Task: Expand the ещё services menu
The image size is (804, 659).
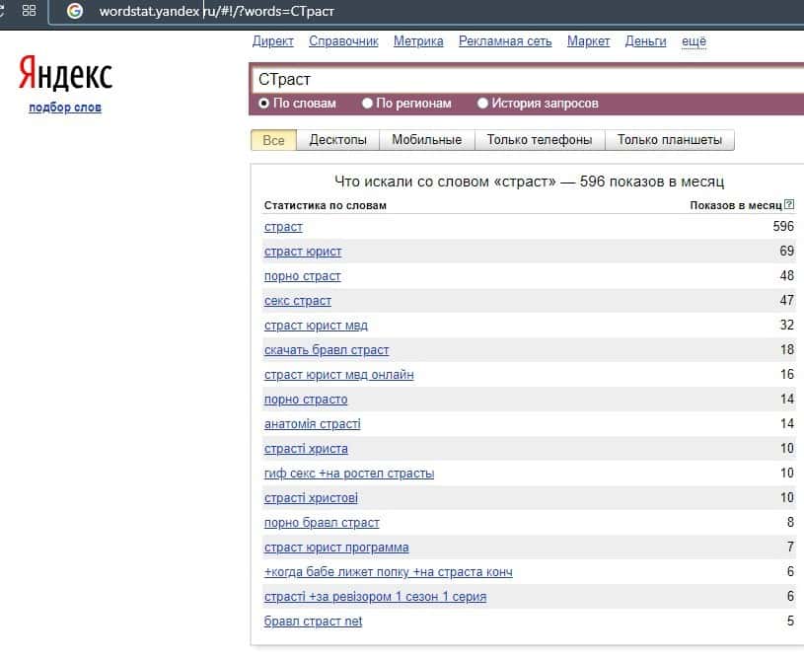Action: point(694,41)
